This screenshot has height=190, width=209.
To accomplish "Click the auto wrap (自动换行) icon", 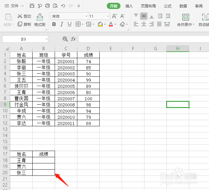I will coord(206,17).
